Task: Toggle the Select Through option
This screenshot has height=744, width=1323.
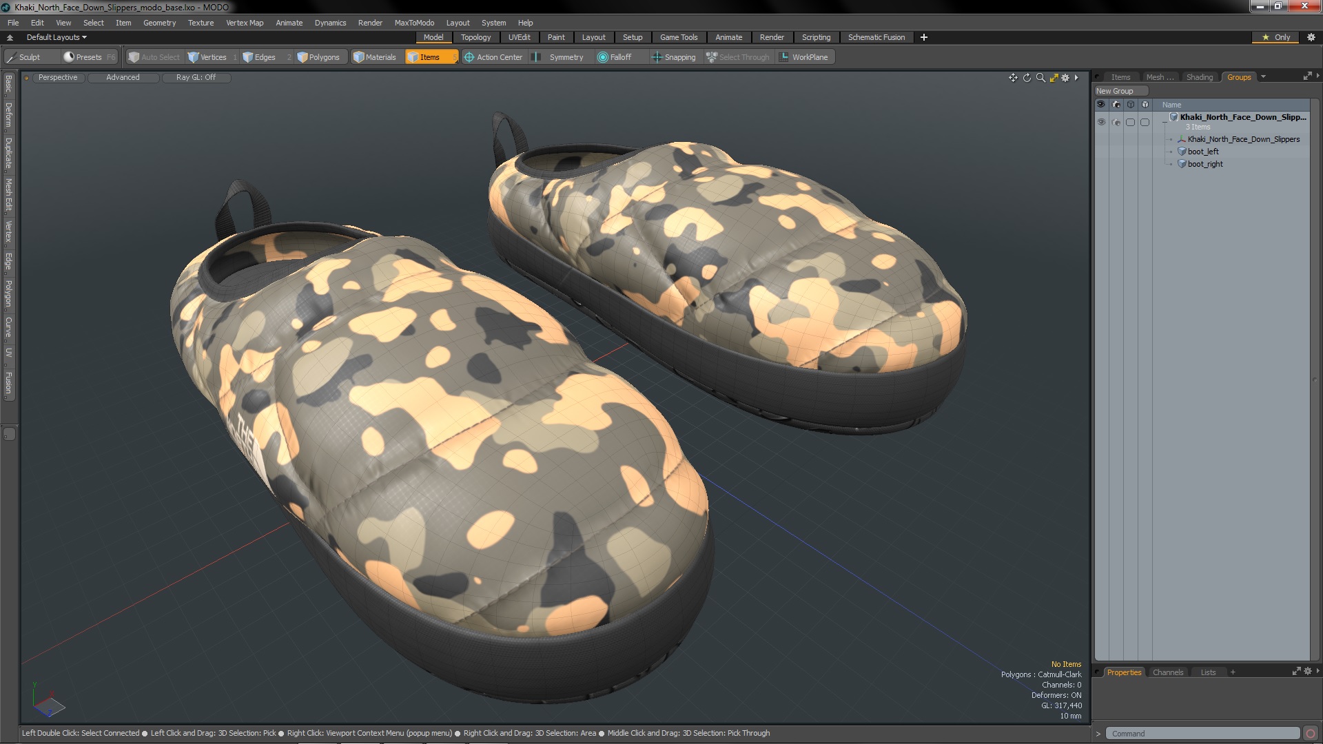Action: 738,57
